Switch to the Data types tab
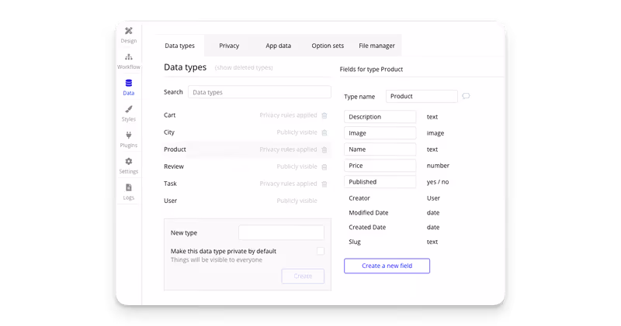 coord(180,46)
